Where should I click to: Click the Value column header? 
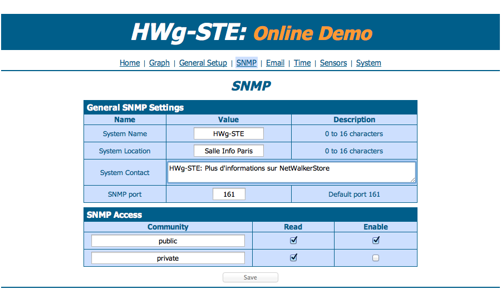point(228,119)
